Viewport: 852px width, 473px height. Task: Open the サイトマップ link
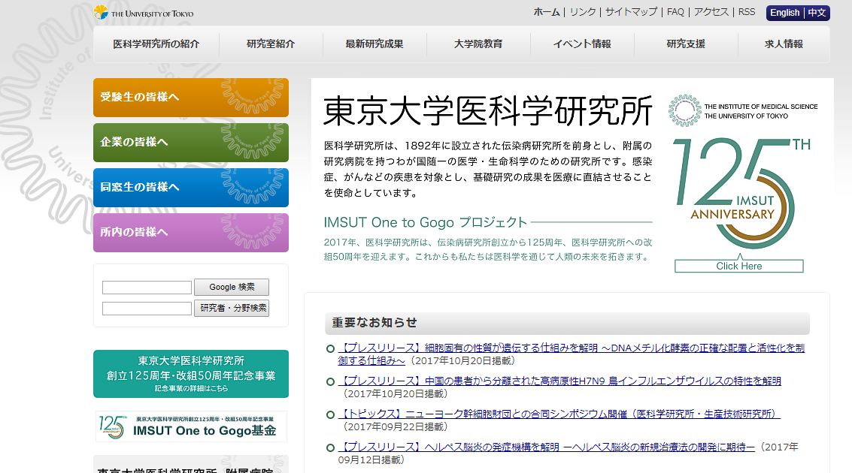632,12
